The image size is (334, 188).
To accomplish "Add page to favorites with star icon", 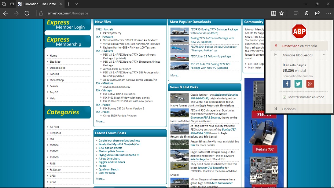I will (x=281, y=13).
